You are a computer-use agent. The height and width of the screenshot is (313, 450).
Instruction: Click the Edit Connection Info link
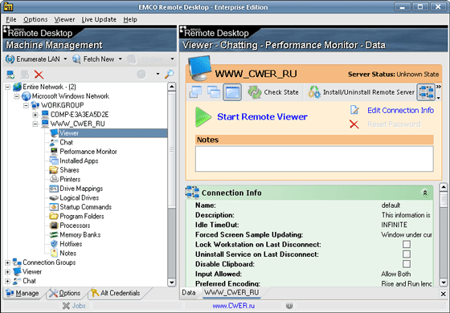[401, 111]
